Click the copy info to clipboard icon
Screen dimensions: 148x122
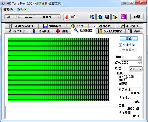point(92,17)
